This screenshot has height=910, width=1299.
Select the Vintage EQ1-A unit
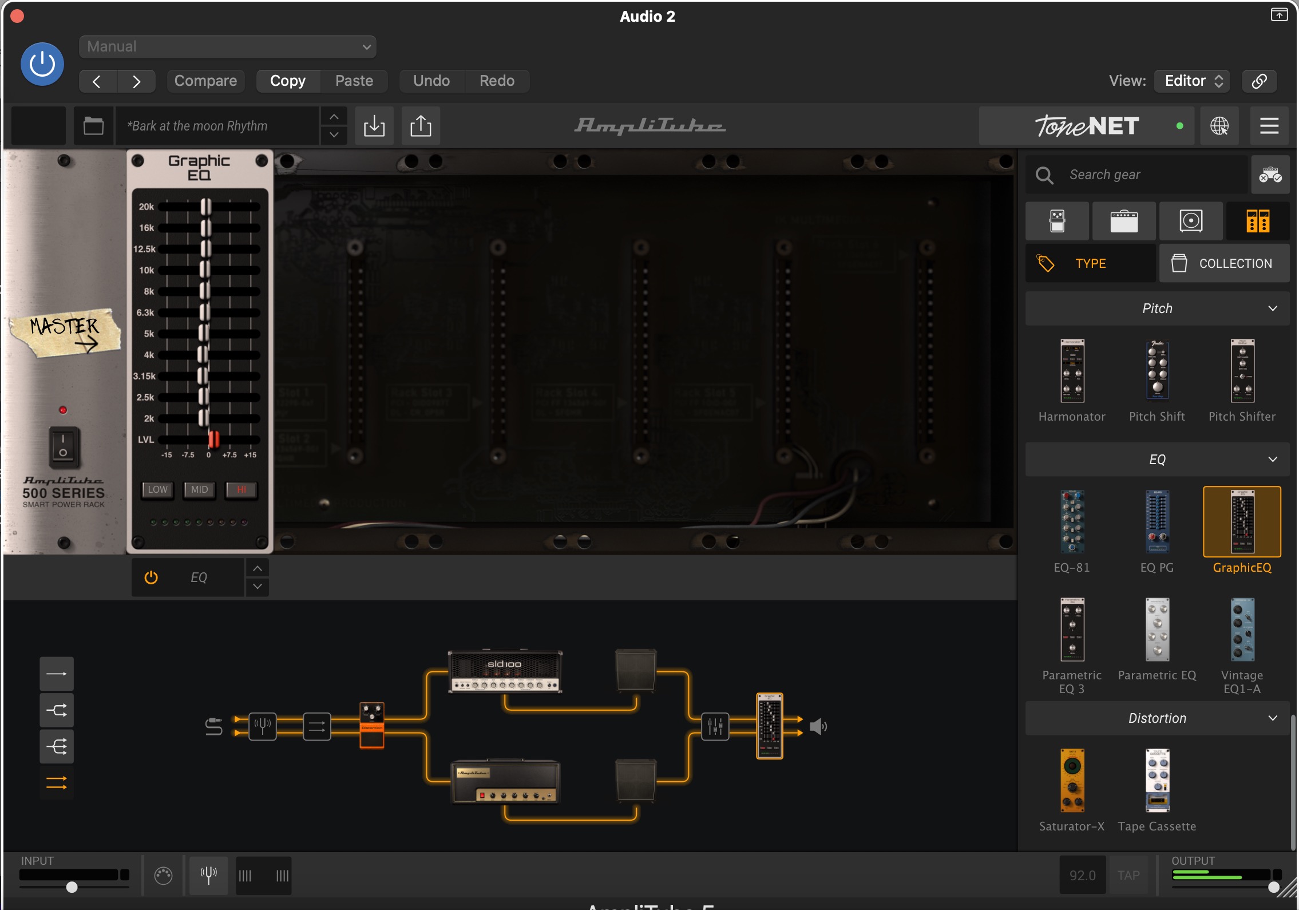click(1242, 646)
